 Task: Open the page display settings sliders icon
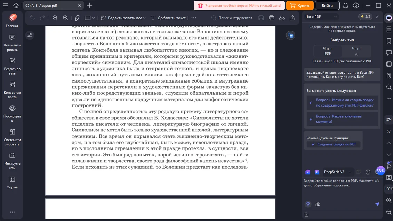pyautogui.click(x=30, y=35)
